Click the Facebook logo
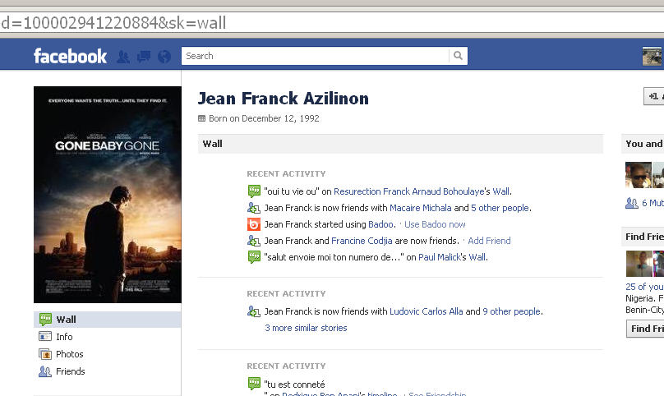664x396 pixels. coord(70,56)
